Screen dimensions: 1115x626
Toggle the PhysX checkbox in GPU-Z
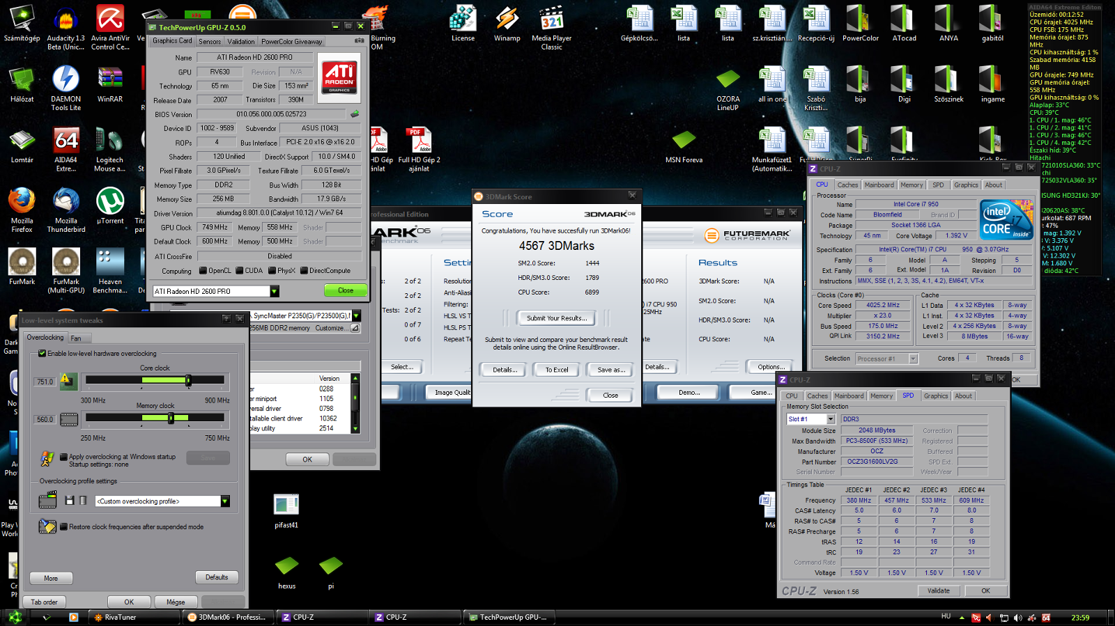point(272,271)
